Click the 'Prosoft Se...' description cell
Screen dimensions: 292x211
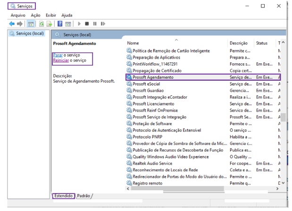[241, 117]
